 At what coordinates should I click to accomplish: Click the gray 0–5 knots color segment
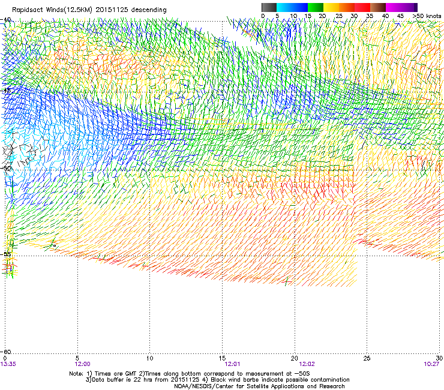point(269,7)
